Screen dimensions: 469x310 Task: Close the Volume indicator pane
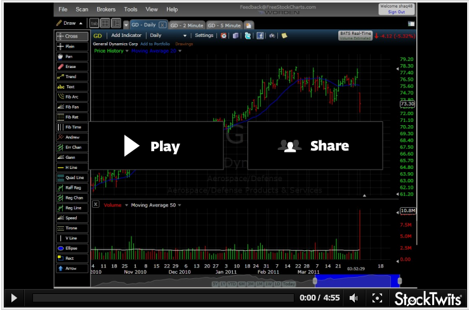click(x=95, y=205)
